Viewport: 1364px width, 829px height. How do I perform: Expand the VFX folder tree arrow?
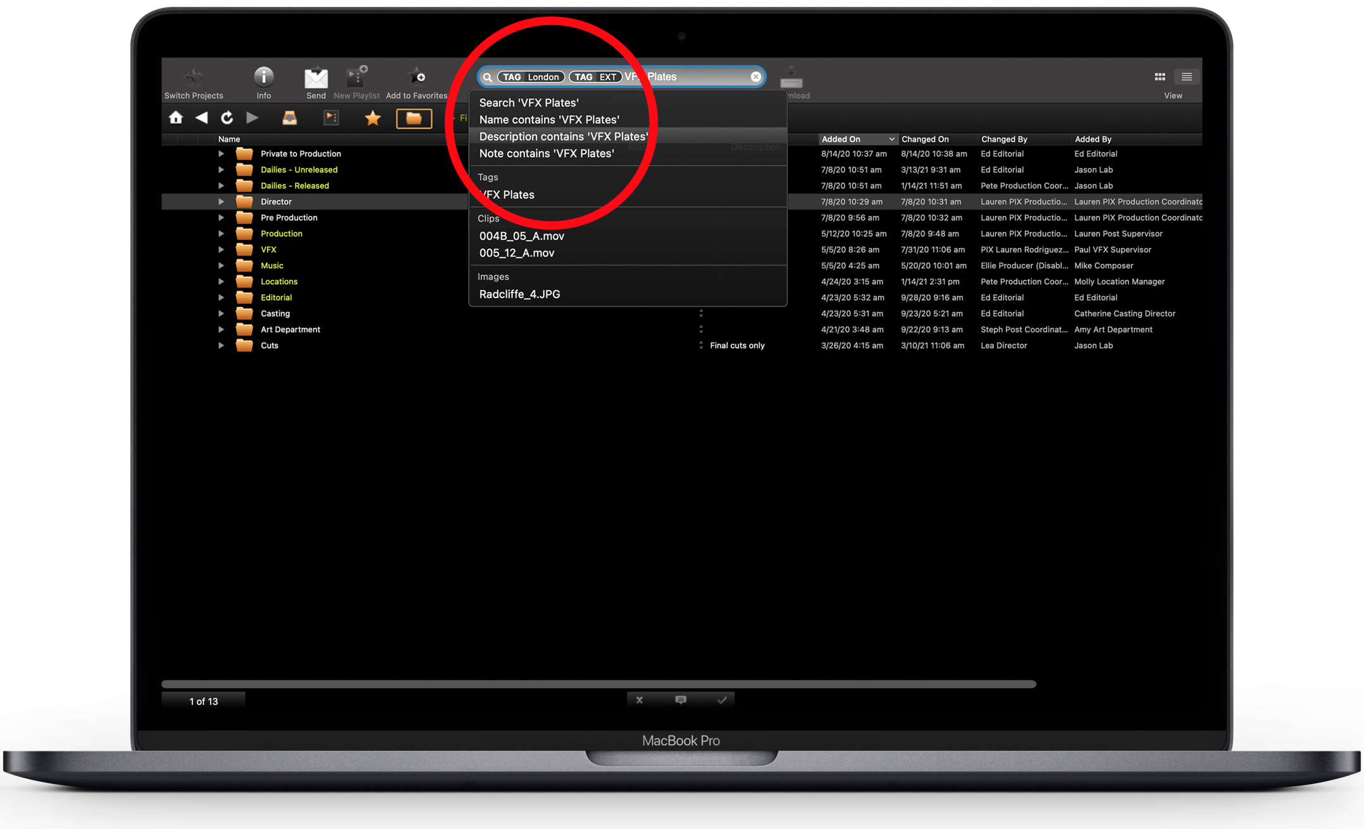coord(221,249)
